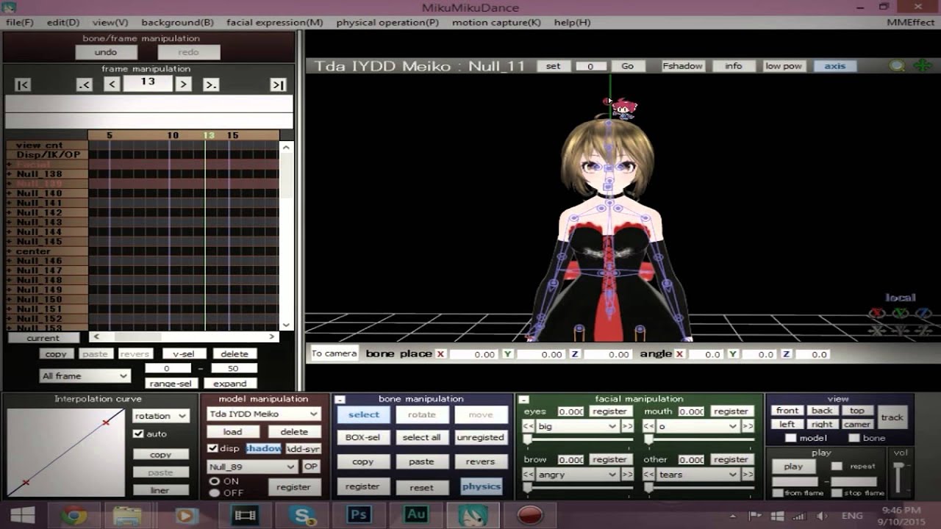This screenshot has width=941, height=529.
Task: Toggle auto interpolation checkbox
Action: point(138,433)
